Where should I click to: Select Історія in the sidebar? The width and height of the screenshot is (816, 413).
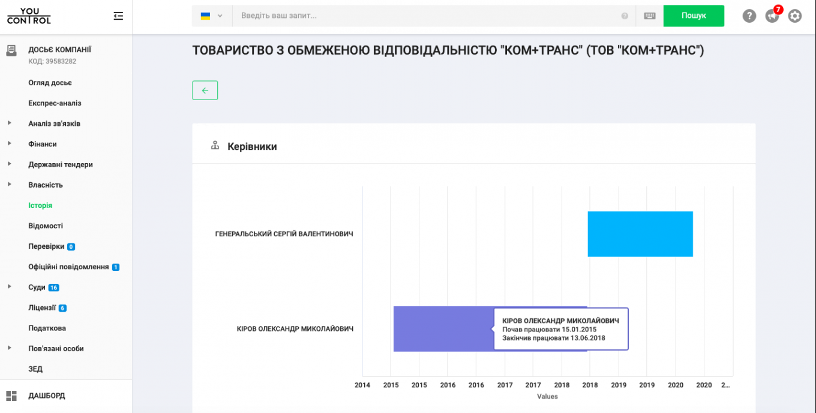pyautogui.click(x=40, y=206)
